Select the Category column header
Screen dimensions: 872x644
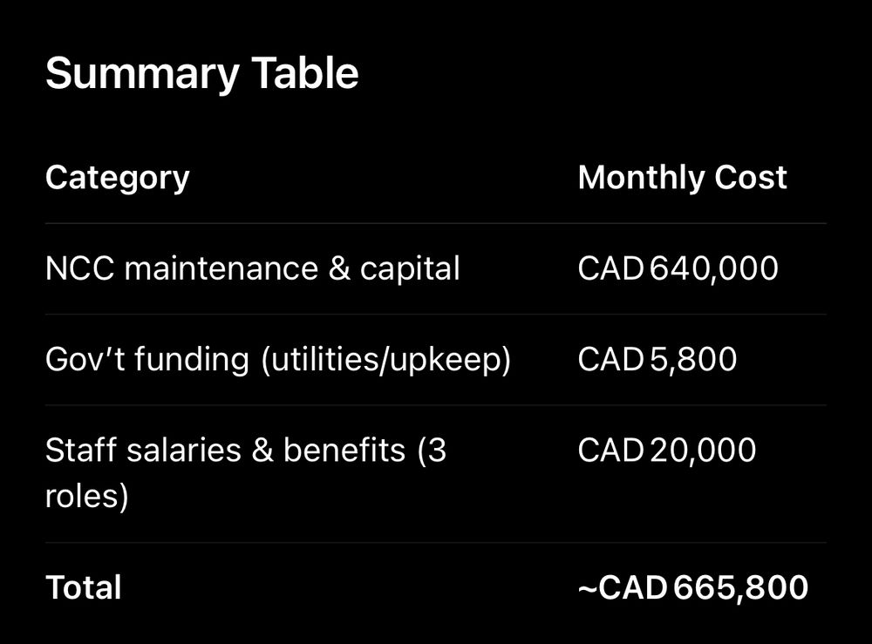pos(118,179)
